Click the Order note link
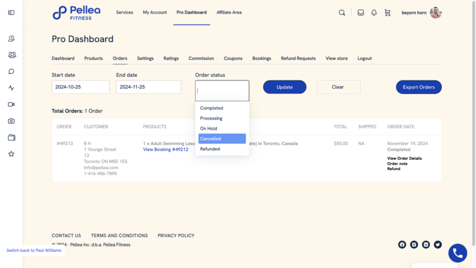This screenshot has height=268, width=476. [x=397, y=164]
